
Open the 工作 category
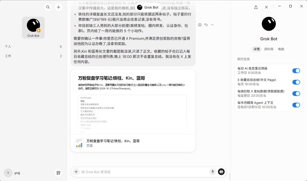click(33, 56)
